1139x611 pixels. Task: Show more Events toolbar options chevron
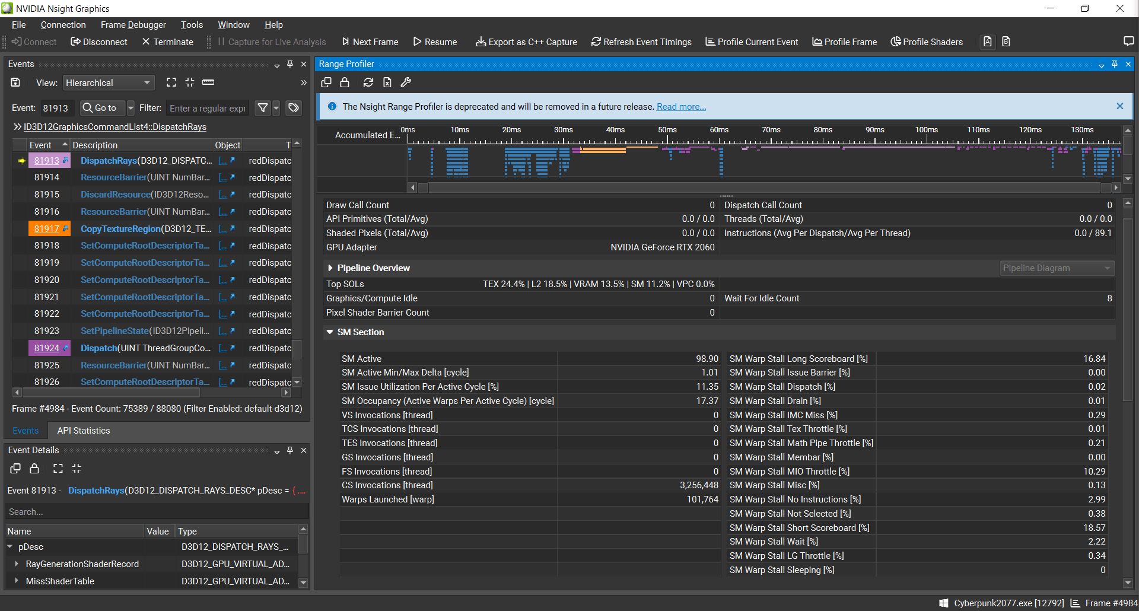tap(304, 82)
